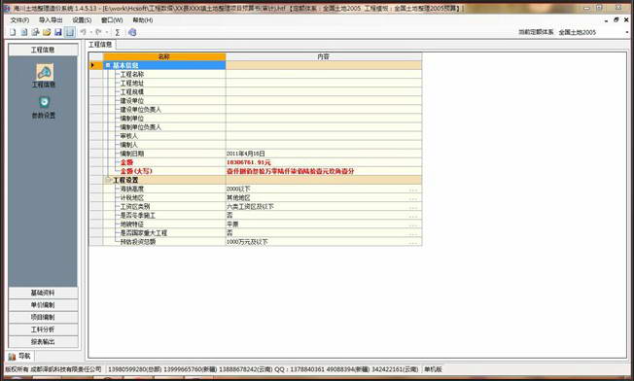Open the 帮助(H) menu

143,20
